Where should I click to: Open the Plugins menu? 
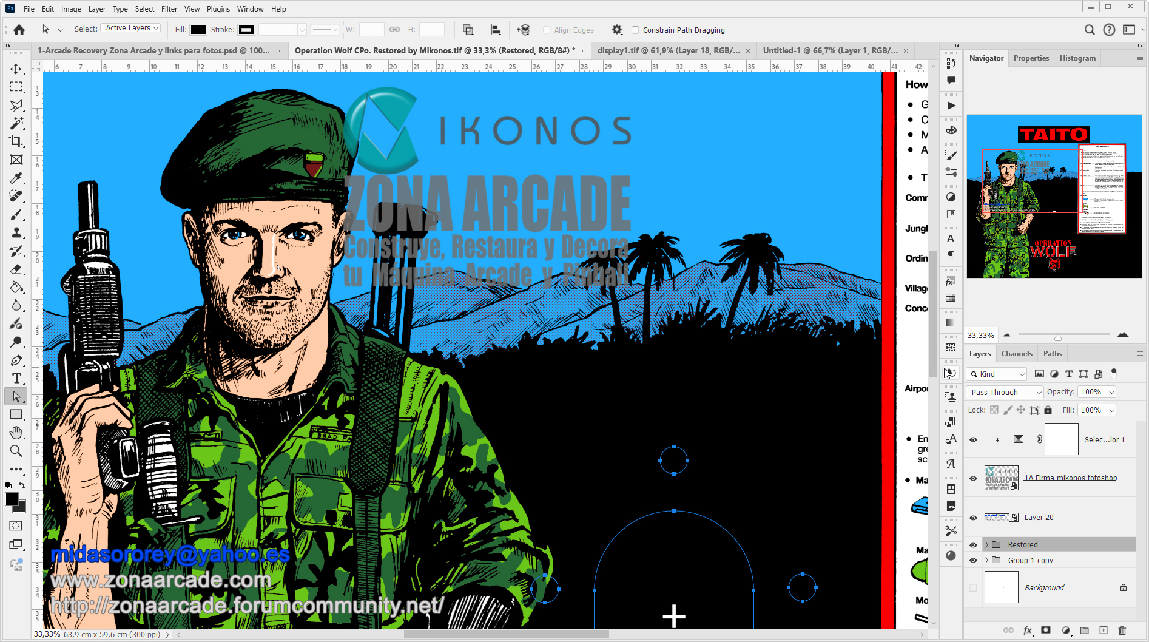pyautogui.click(x=218, y=8)
